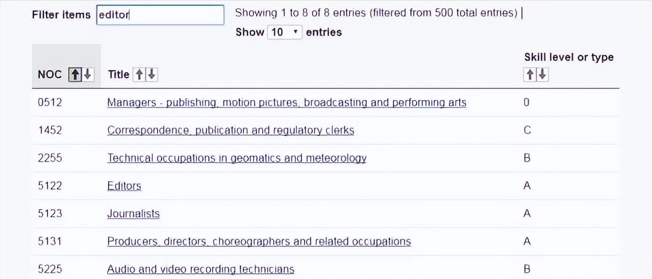Open the Editors occupation link
Viewport: 652px width, 279px height.
tap(124, 186)
